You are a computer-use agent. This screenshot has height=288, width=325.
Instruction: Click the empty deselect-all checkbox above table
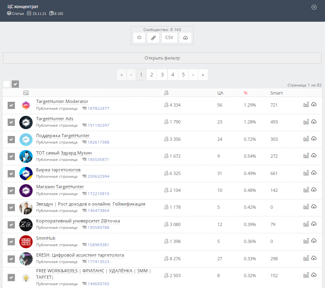pos(6,84)
